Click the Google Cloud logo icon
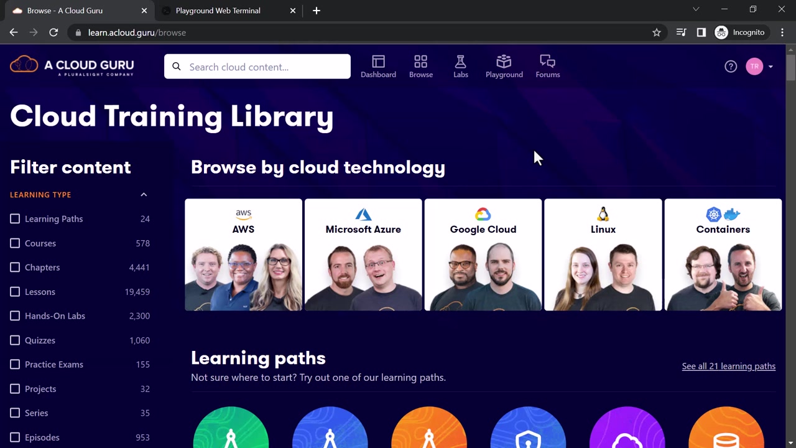 click(x=483, y=215)
